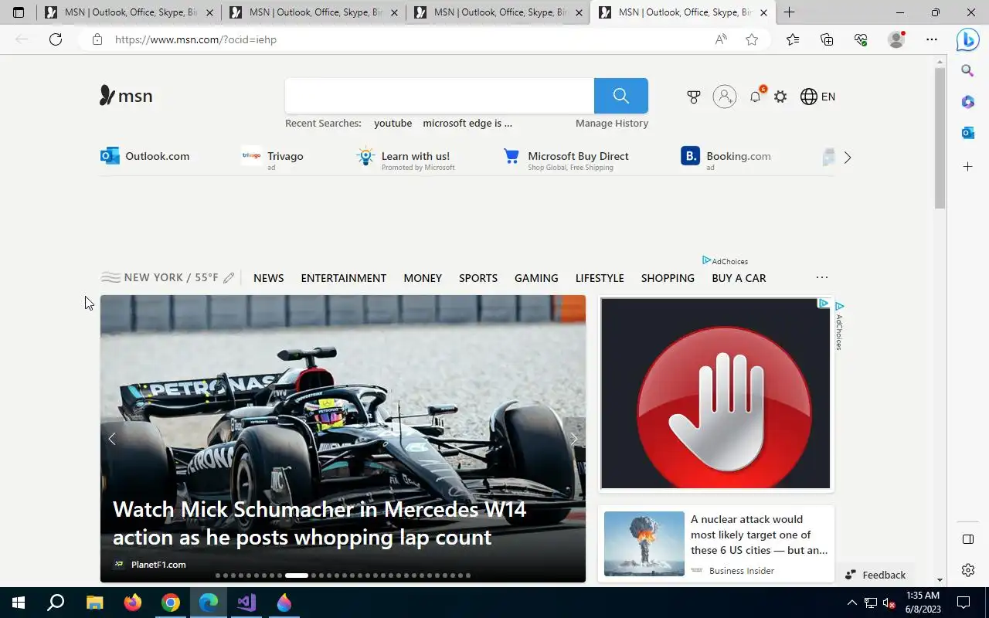Select the SPORTS tab
The width and height of the screenshot is (989, 618).
[x=478, y=278]
